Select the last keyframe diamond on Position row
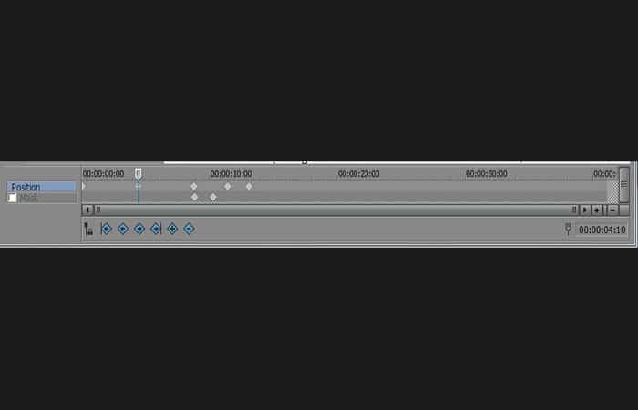Screen dimensions: 638x410 249,186
